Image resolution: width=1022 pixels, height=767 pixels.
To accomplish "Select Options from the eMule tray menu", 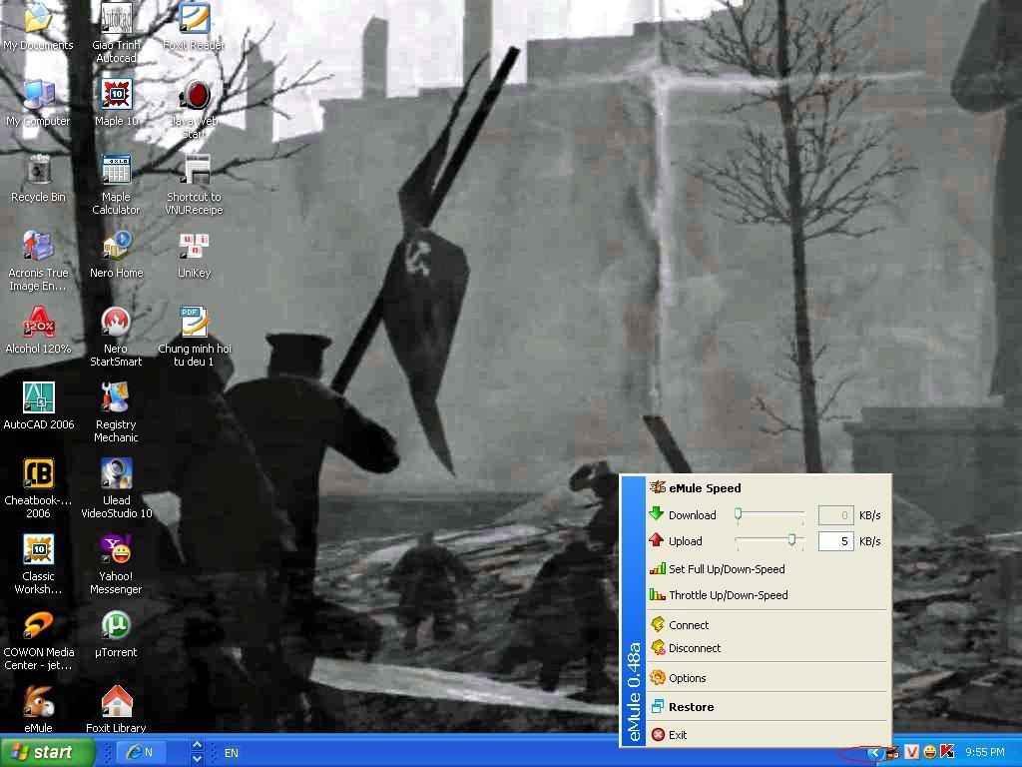I will [x=688, y=678].
